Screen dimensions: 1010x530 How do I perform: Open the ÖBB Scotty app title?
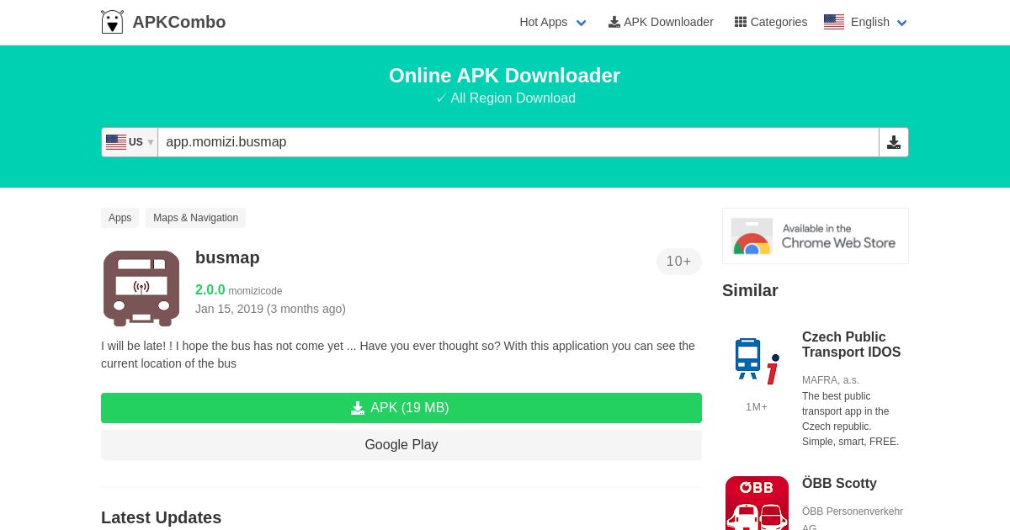839,484
